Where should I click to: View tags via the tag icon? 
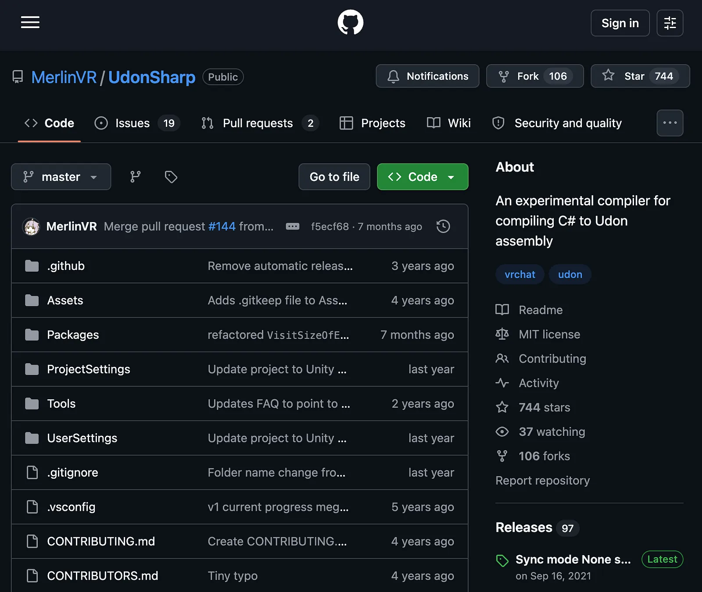pyautogui.click(x=171, y=177)
